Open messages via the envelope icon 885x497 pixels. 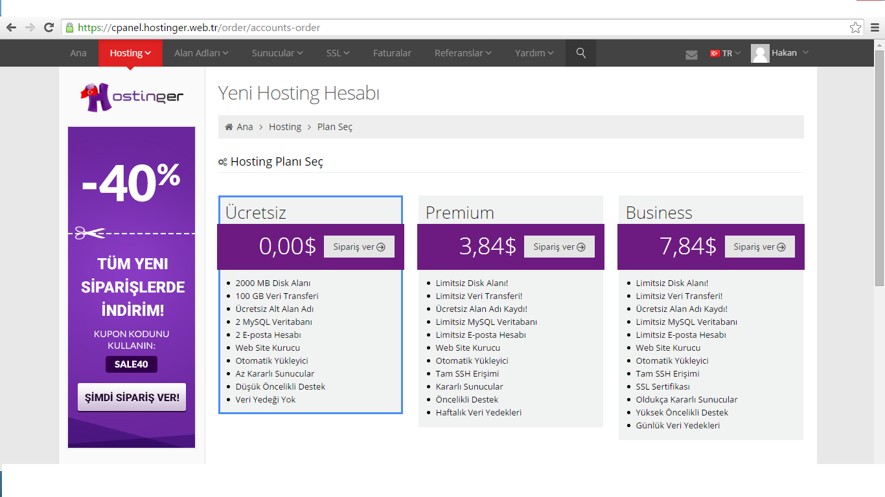coord(691,54)
